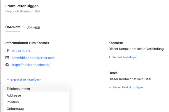Expand the Eigenschaft hinzufügen dropdown
The image size is (169, 112).
tap(26, 80)
